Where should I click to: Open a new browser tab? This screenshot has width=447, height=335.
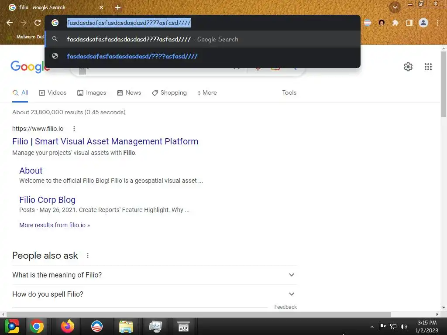[x=118, y=7]
